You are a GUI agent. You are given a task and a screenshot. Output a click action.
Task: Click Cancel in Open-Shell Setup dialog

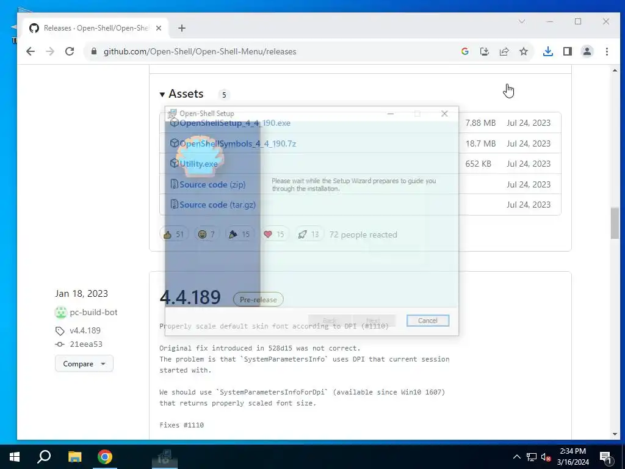pos(428,321)
